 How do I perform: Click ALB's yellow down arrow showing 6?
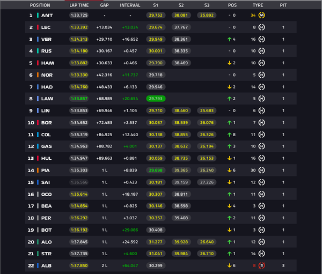click(229, 265)
